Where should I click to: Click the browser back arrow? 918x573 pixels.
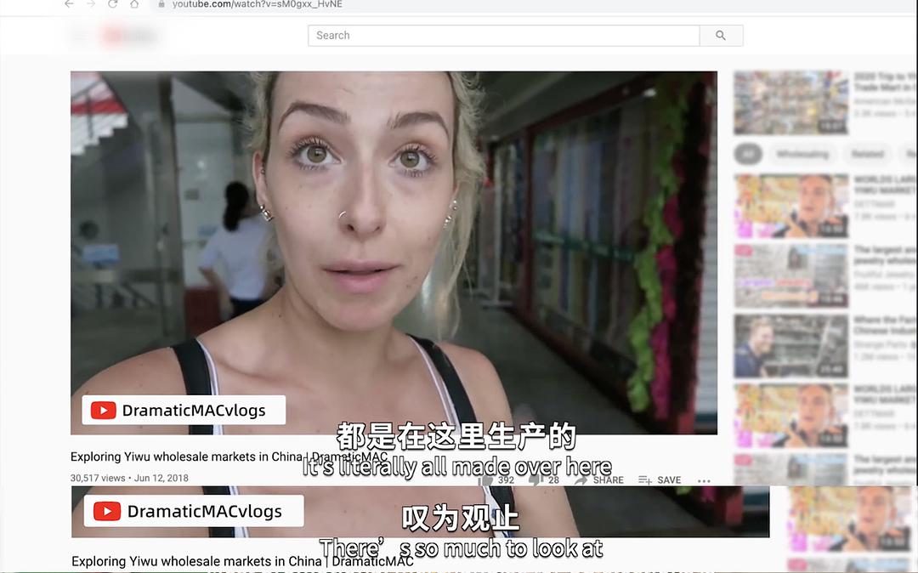tap(69, 4)
